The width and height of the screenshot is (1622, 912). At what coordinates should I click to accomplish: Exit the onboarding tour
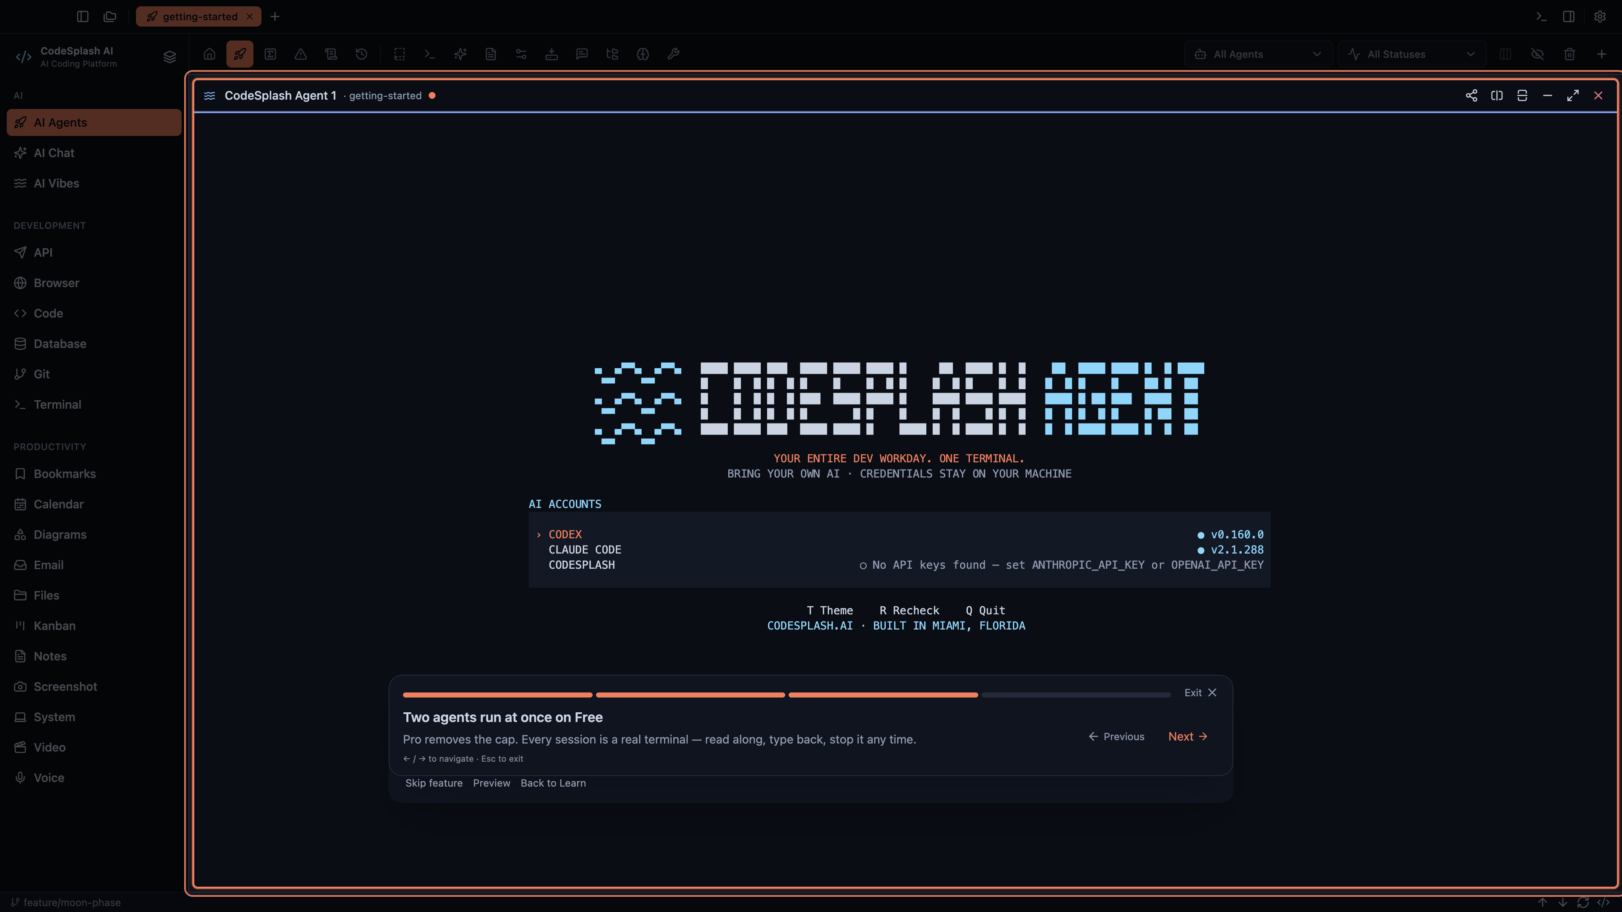[1200, 692]
